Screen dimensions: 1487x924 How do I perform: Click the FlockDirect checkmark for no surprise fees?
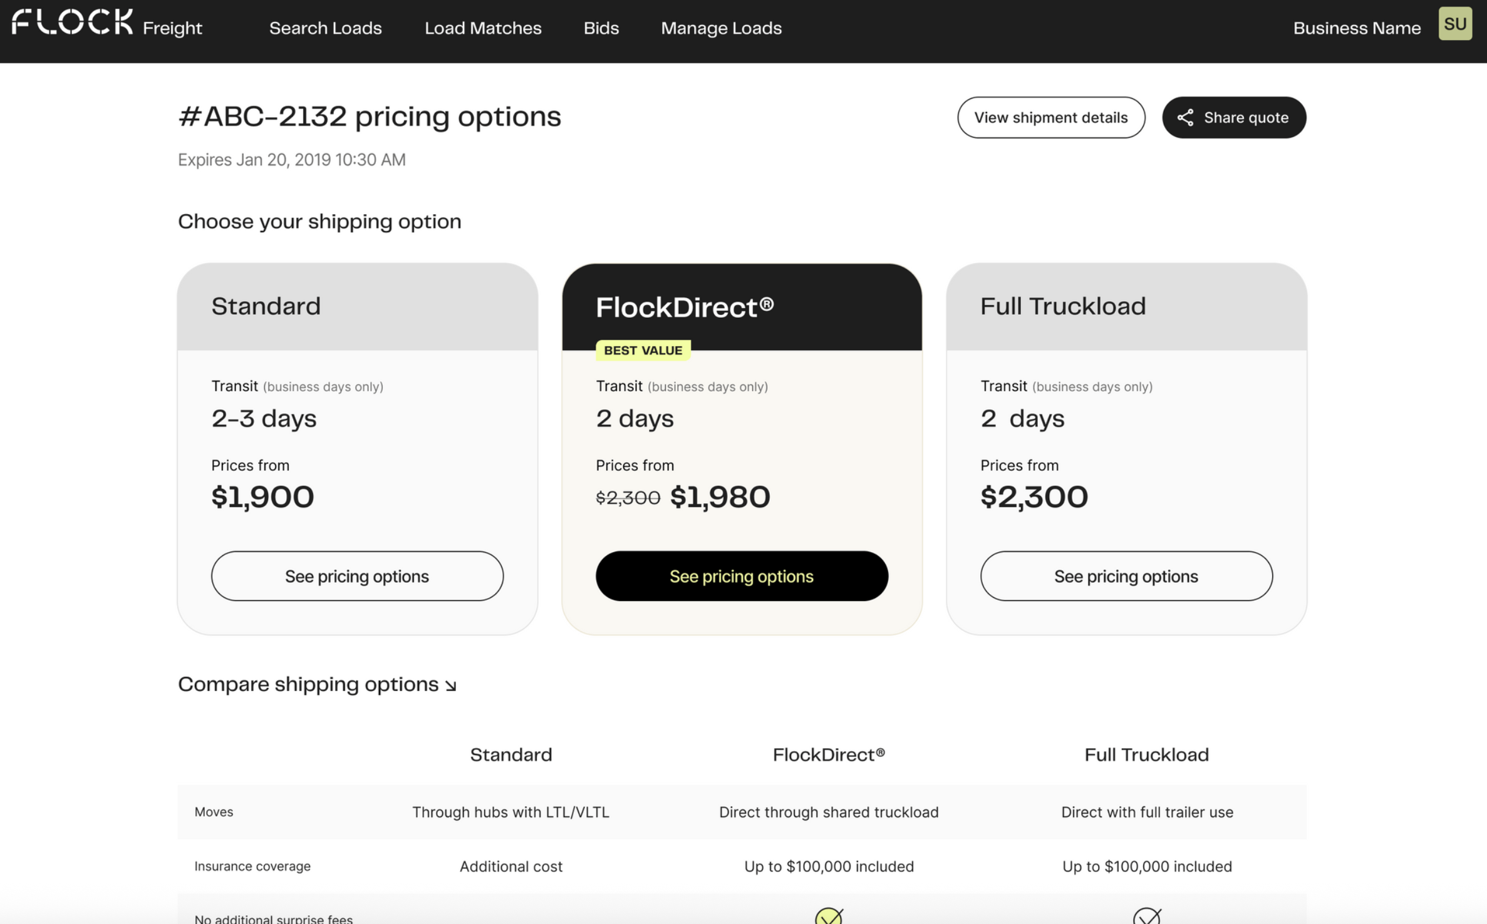[x=828, y=916]
